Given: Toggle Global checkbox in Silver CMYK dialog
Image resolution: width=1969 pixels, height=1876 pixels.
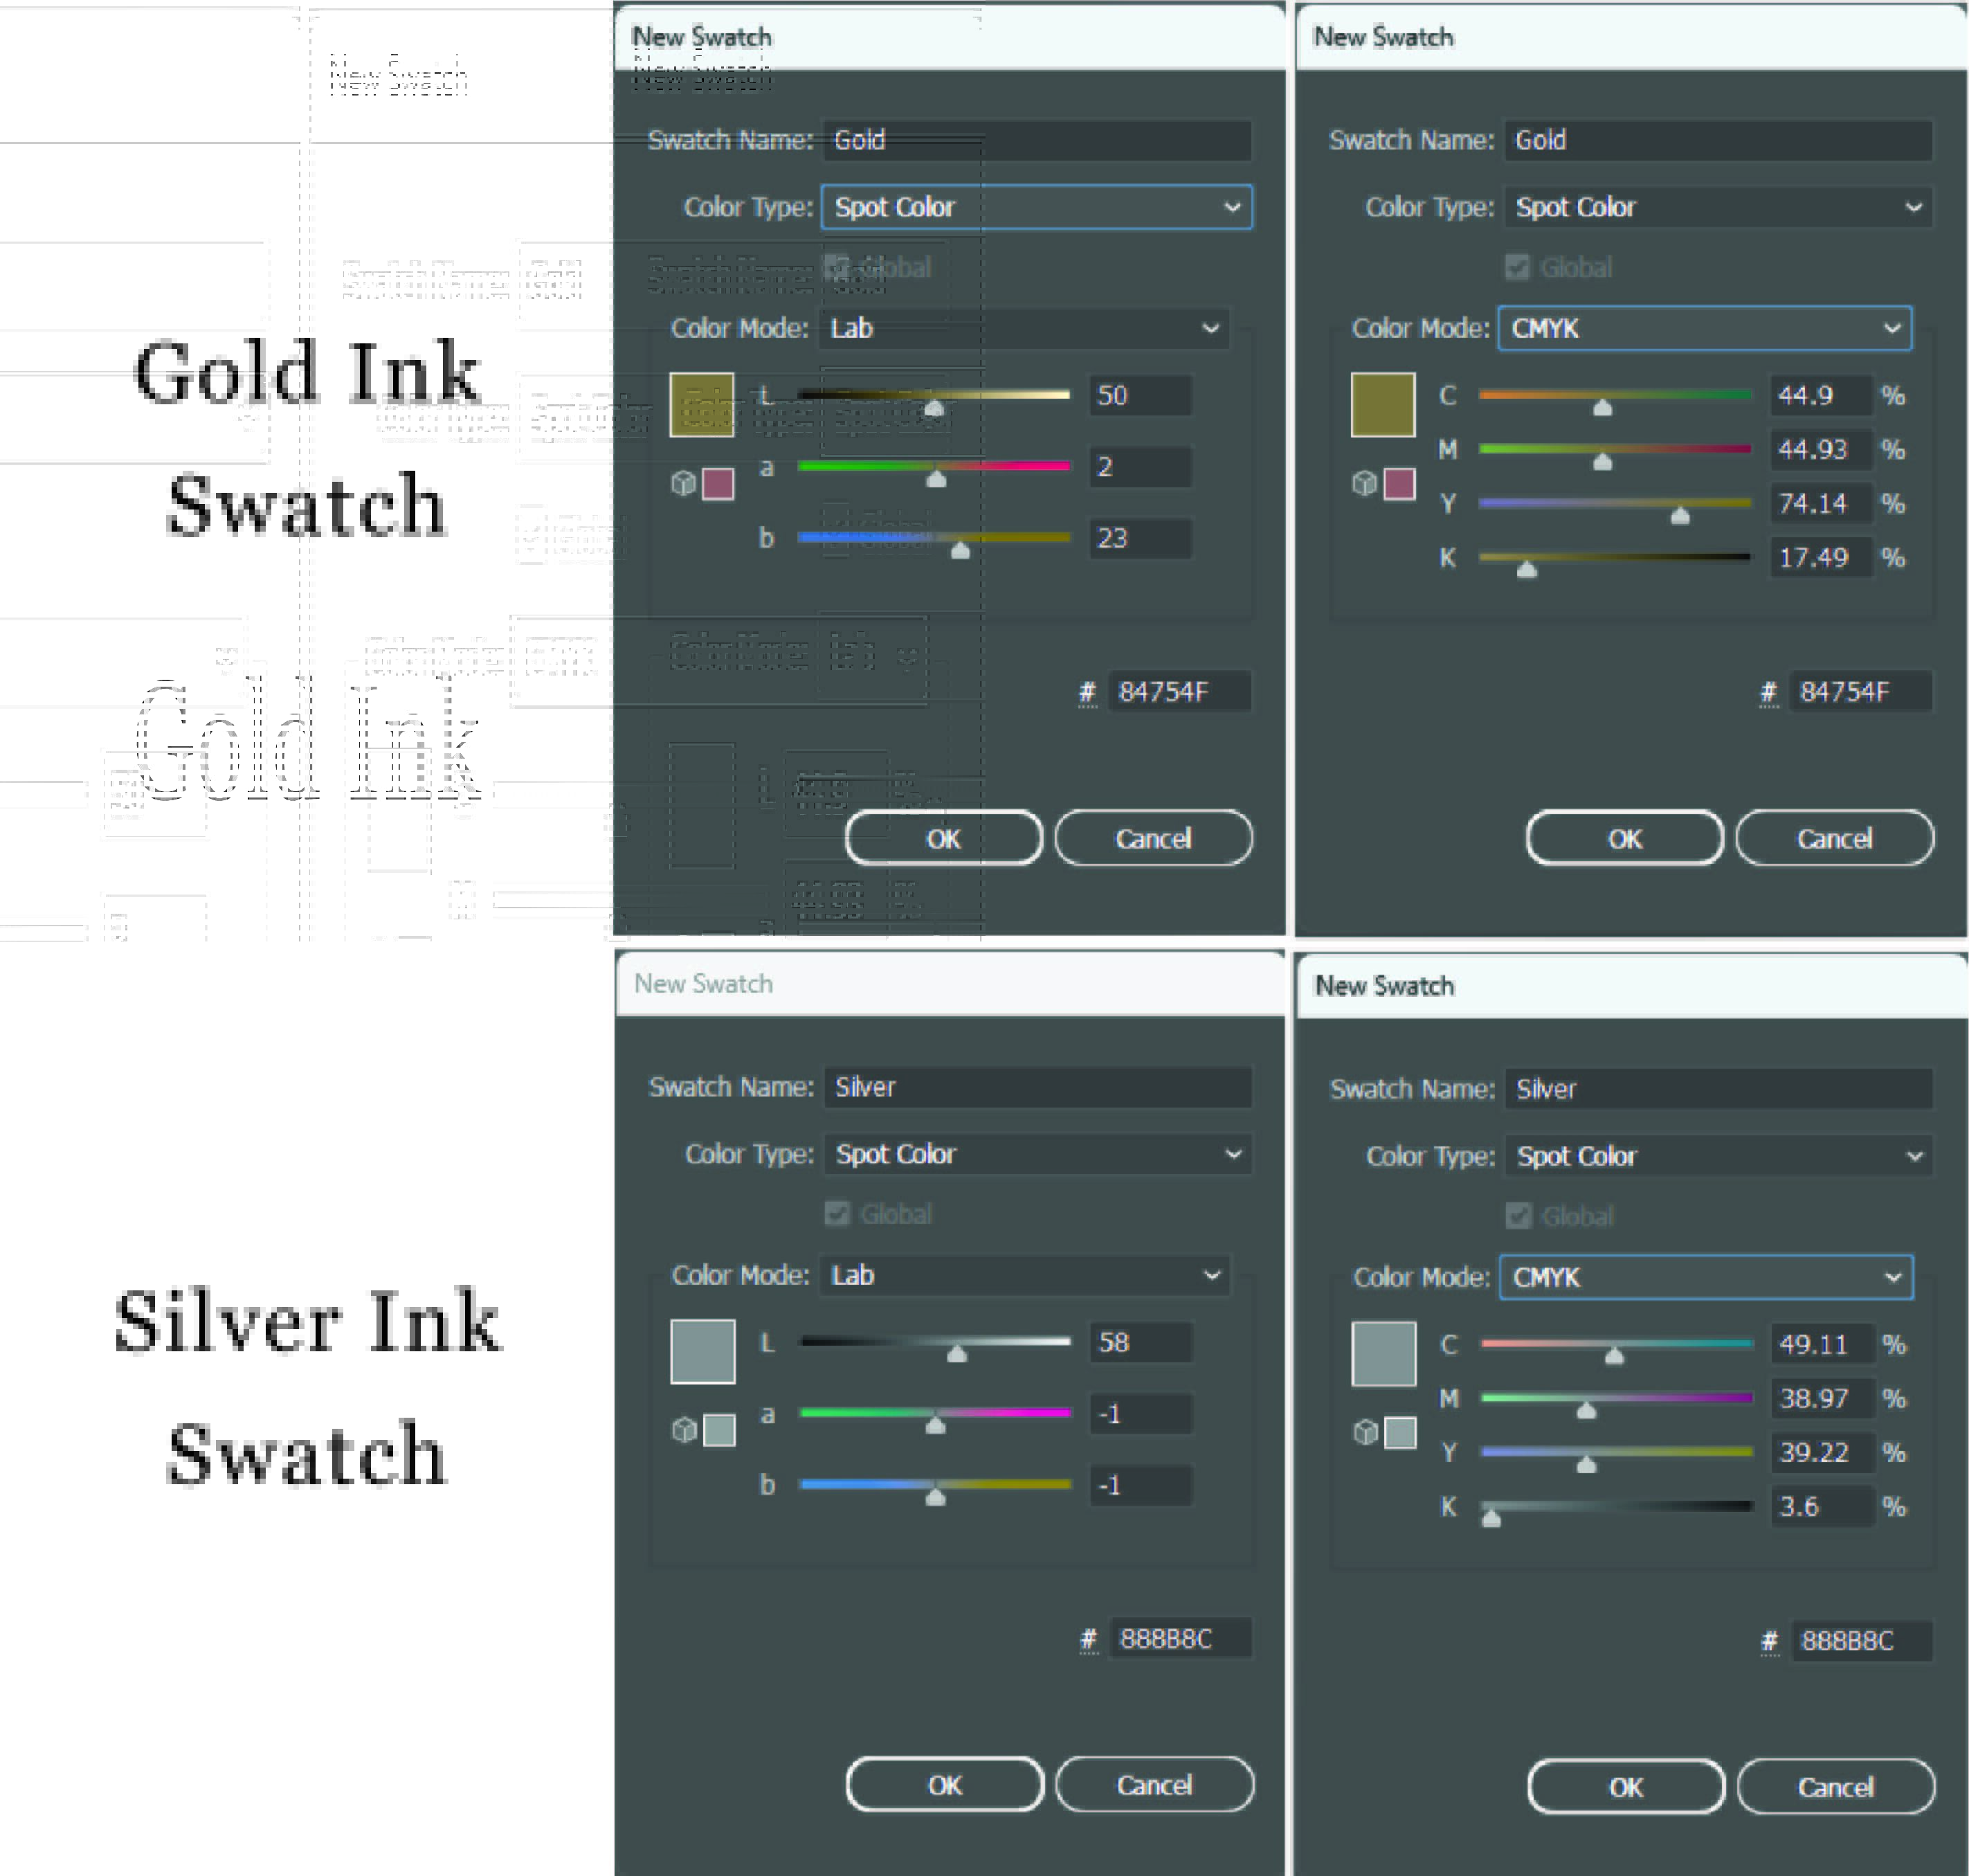Looking at the screenshot, I should [1518, 1215].
